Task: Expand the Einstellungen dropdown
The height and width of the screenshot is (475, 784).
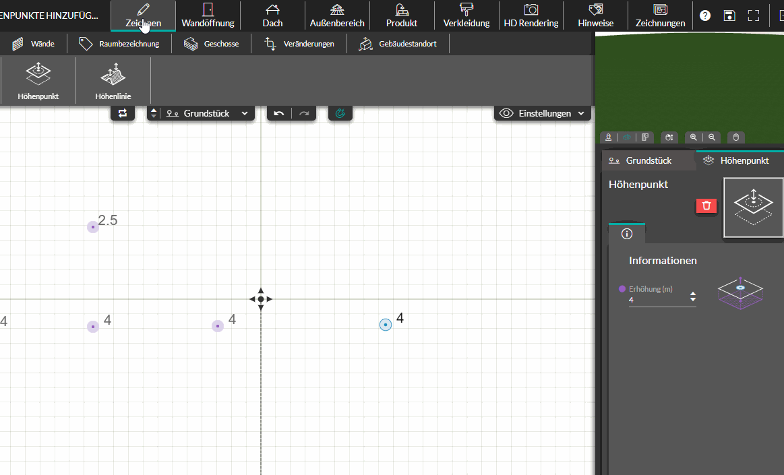Action: tap(543, 113)
